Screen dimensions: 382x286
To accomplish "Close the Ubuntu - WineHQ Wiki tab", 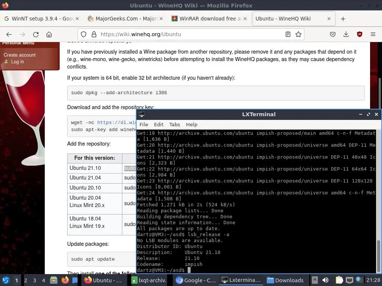I will 329,19.
